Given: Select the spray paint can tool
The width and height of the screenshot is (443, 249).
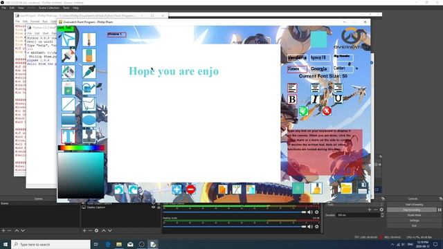Looking at the screenshot, I should click(69, 88).
